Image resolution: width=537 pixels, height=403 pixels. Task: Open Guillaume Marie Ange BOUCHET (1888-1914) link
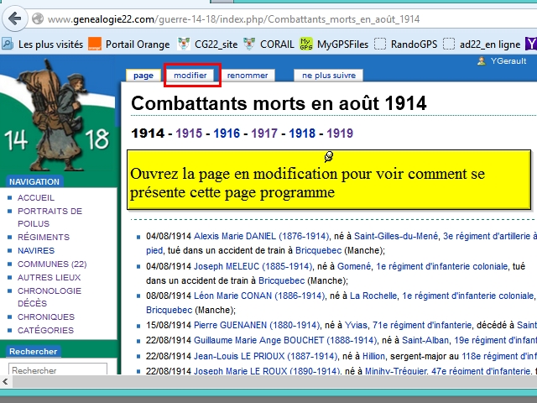pyautogui.click(x=285, y=340)
